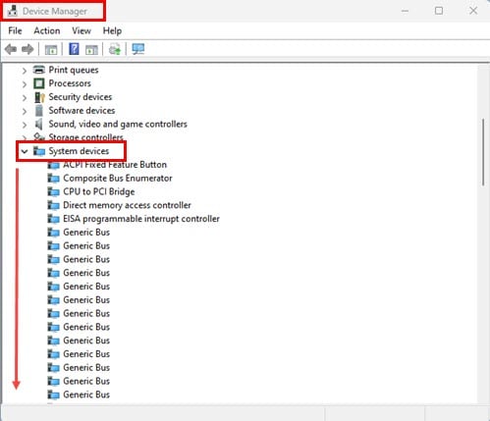
Task: Click the Print queues printer icon
Action: click(x=39, y=70)
